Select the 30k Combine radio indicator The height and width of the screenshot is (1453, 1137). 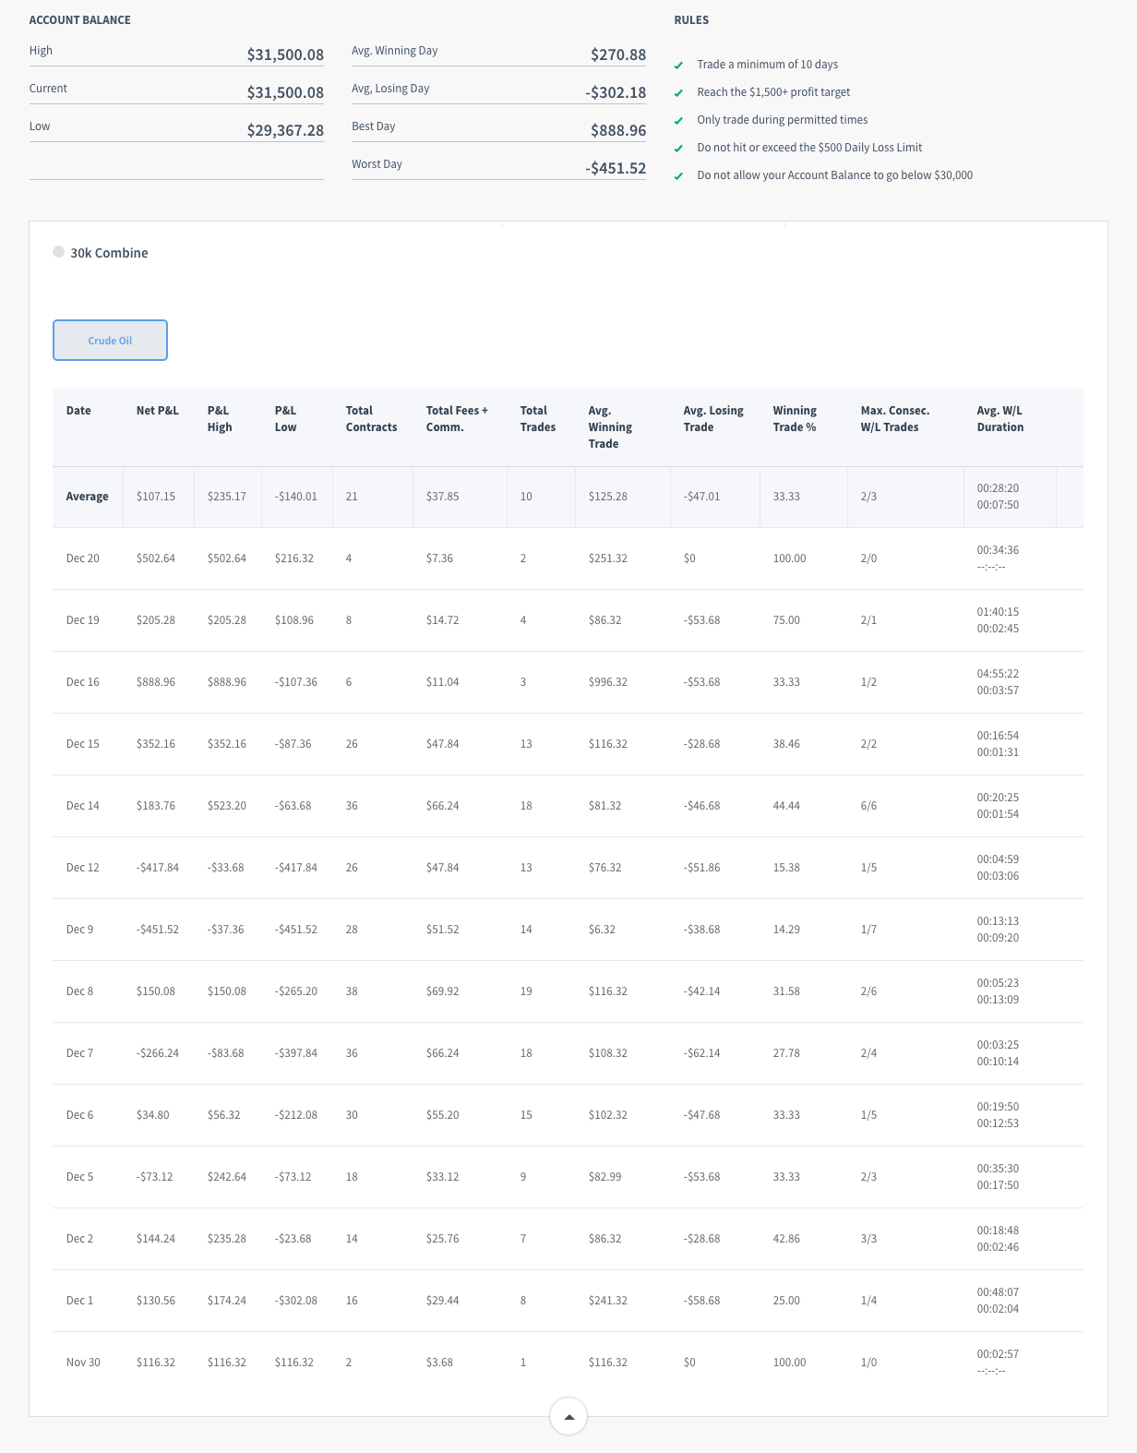click(59, 252)
